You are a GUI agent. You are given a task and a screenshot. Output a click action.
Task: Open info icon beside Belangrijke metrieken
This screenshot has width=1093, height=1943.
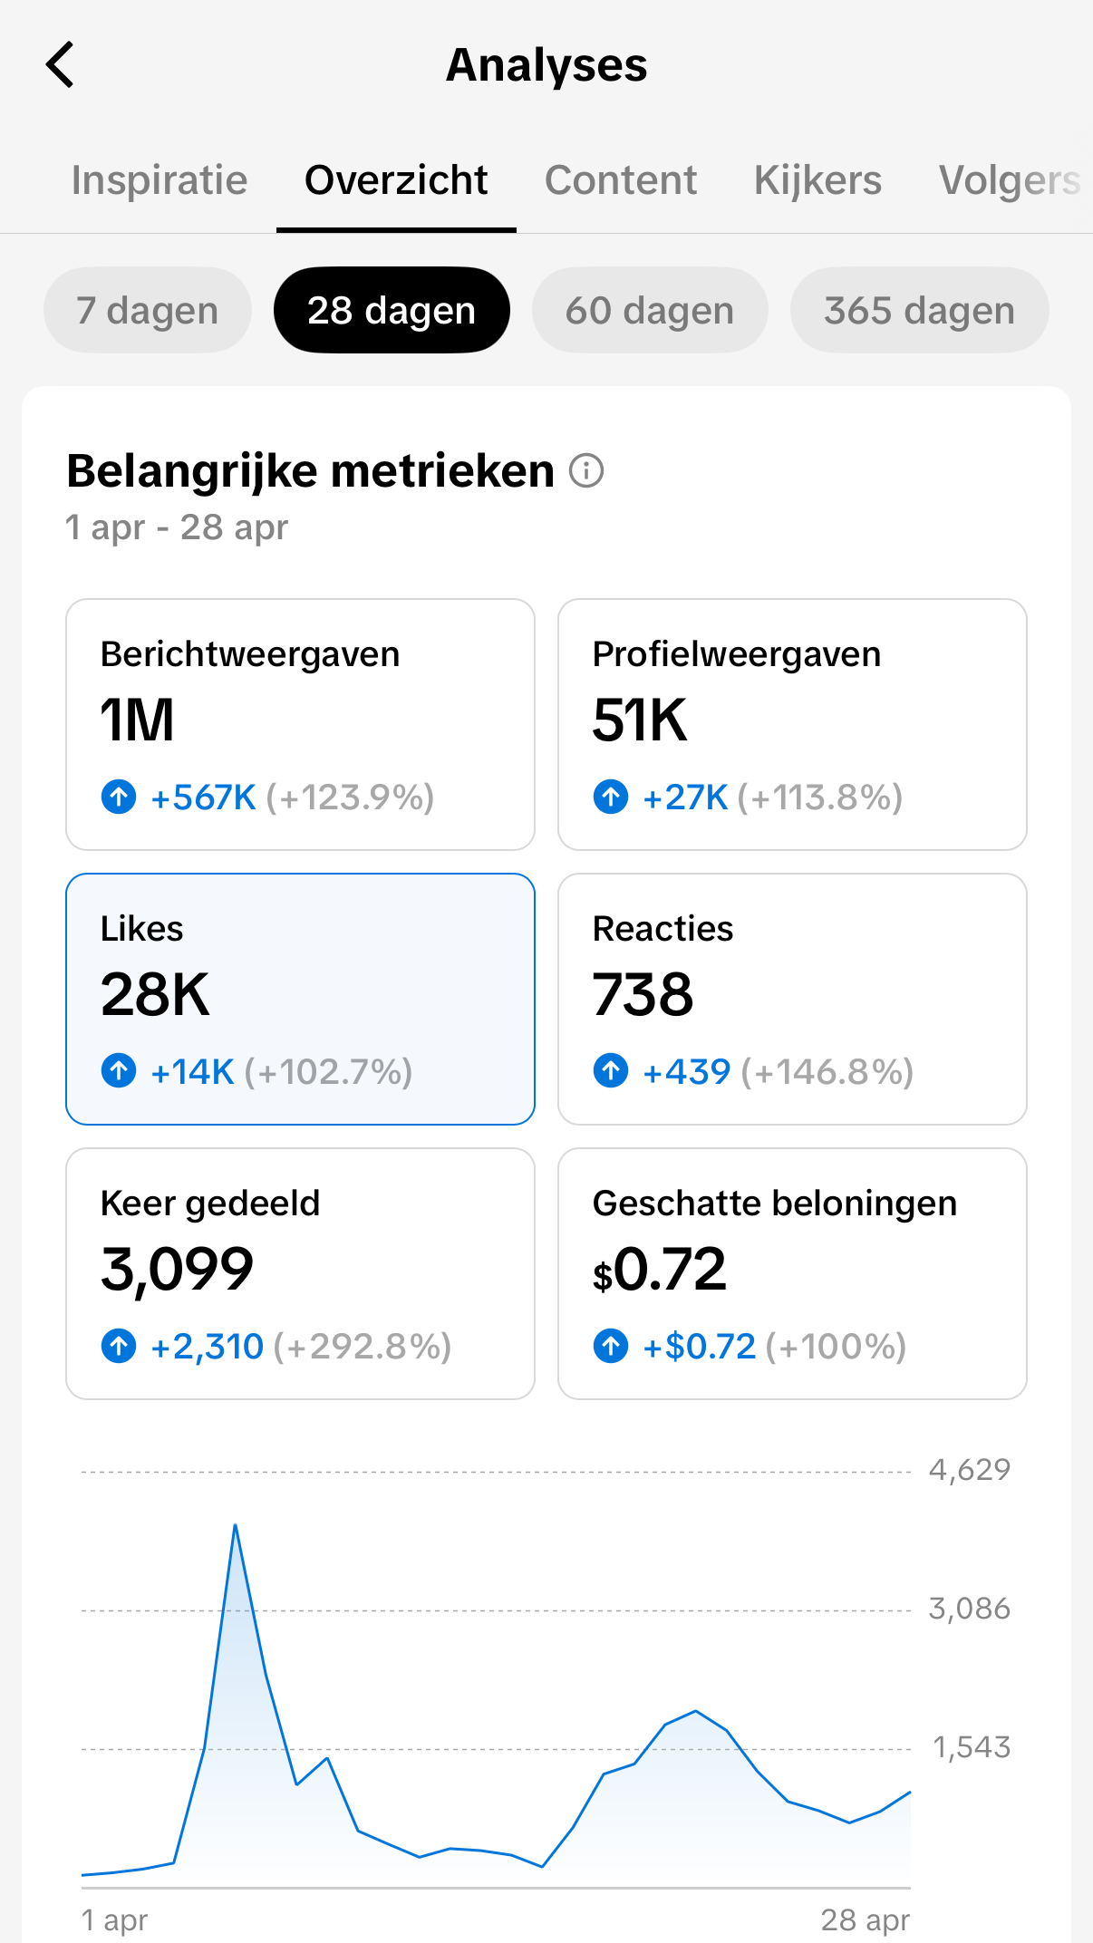[x=586, y=471]
